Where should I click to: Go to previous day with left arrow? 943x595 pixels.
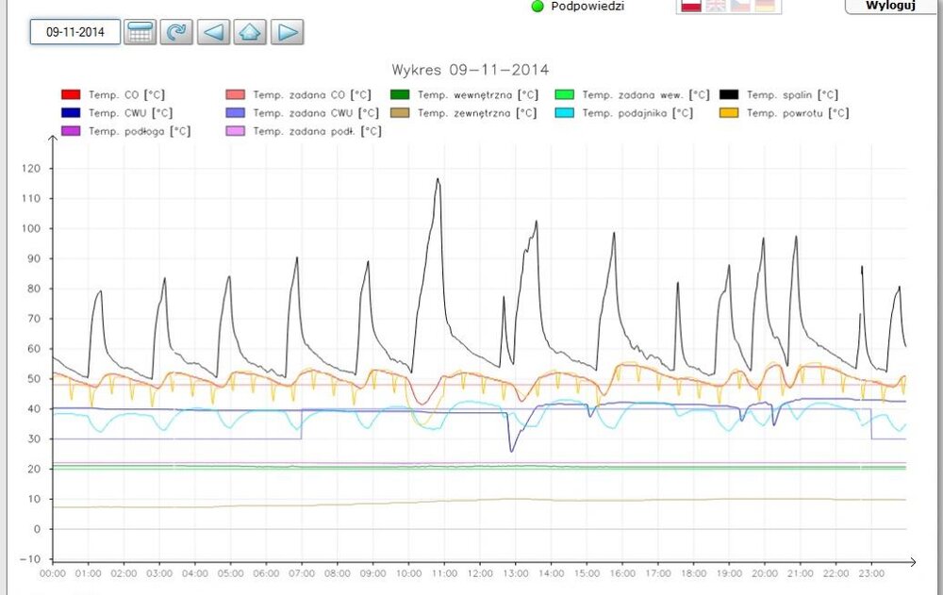pos(213,32)
